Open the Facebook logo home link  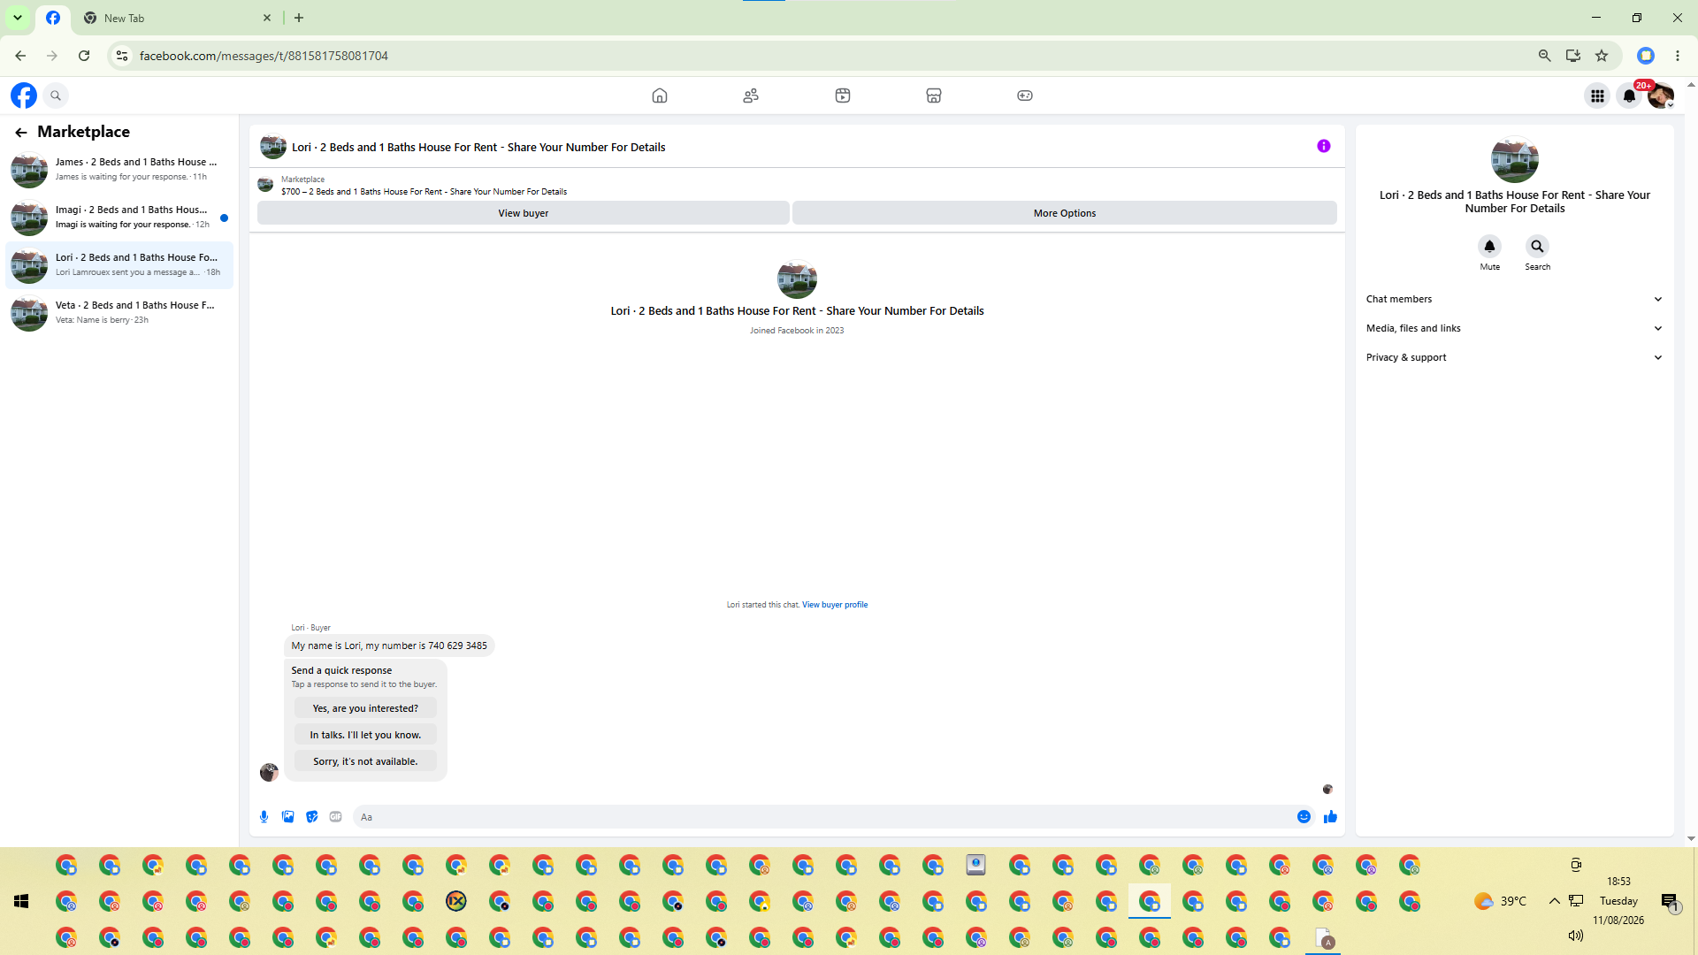coord(24,95)
